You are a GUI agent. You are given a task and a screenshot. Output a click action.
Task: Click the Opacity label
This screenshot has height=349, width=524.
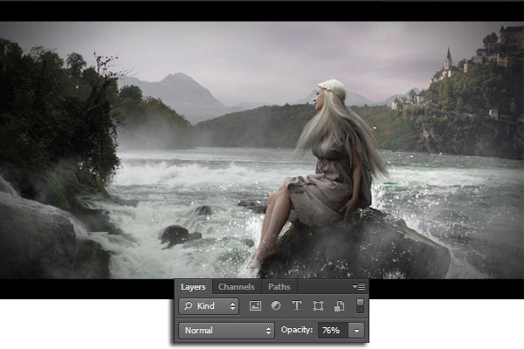pyautogui.click(x=297, y=330)
